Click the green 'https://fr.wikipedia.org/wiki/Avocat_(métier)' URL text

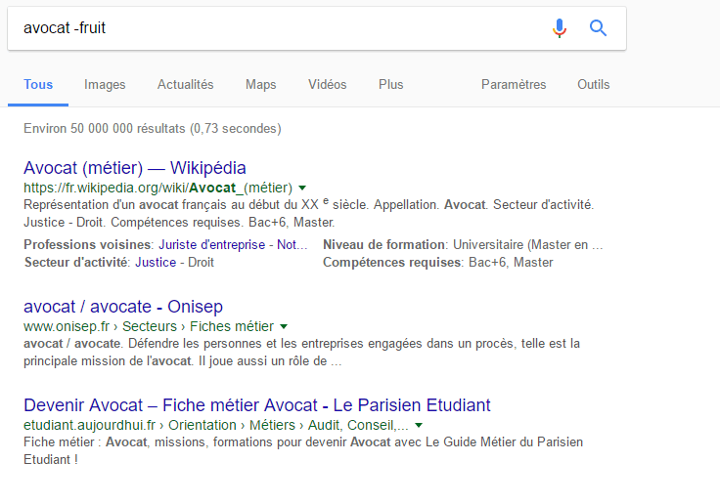pyautogui.click(x=157, y=188)
